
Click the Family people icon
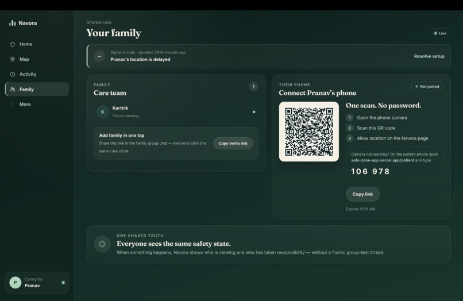(x=13, y=89)
